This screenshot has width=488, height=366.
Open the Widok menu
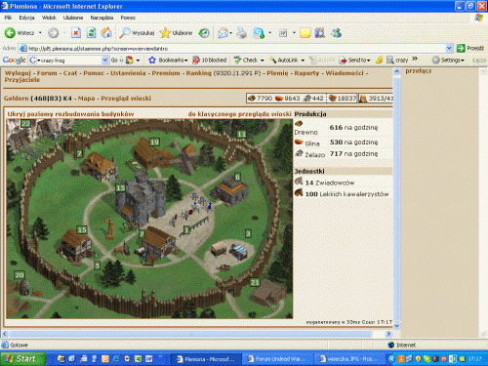tap(49, 18)
